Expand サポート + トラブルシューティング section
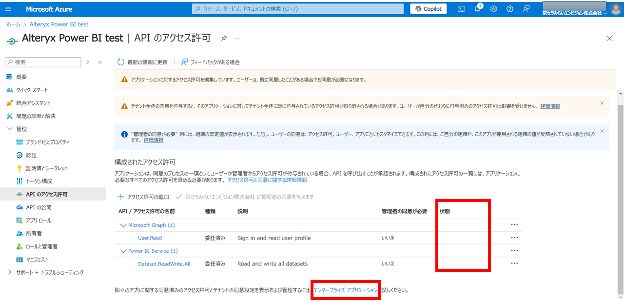 click(10, 272)
